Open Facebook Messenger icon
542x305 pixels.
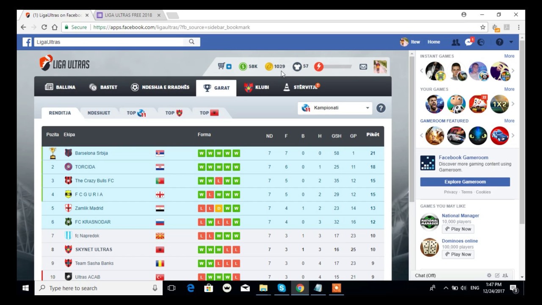point(469,42)
